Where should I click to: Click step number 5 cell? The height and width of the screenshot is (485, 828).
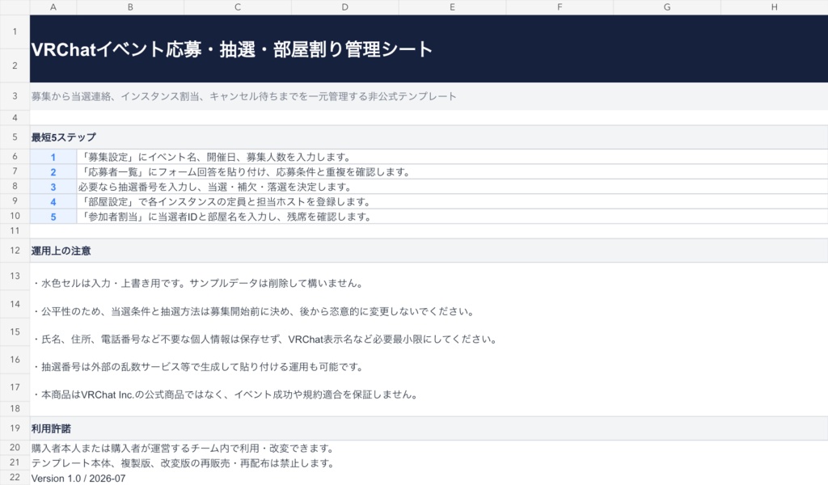point(53,217)
